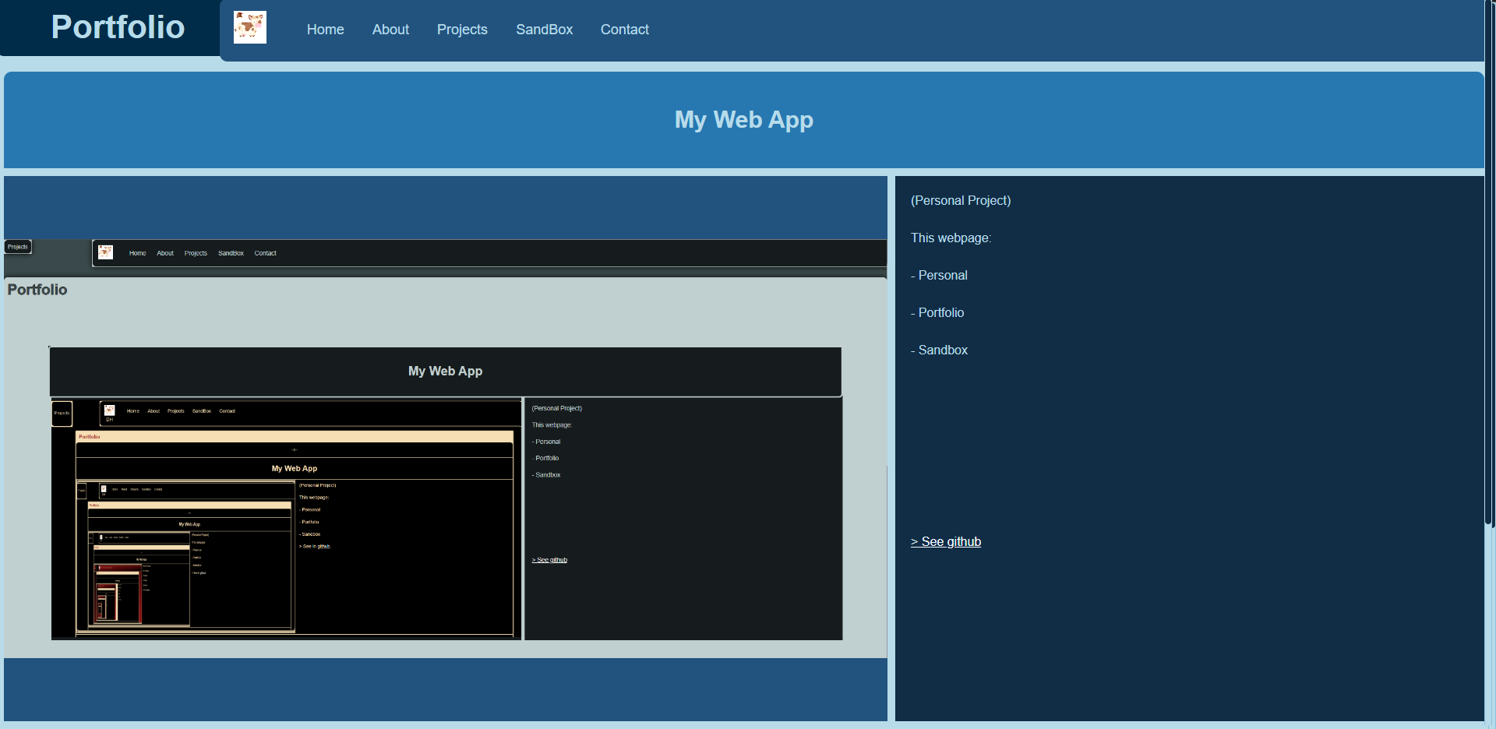The height and width of the screenshot is (729, 1496).
Task: Click the 'My Web App' page heading
Action: coord(743,120)
